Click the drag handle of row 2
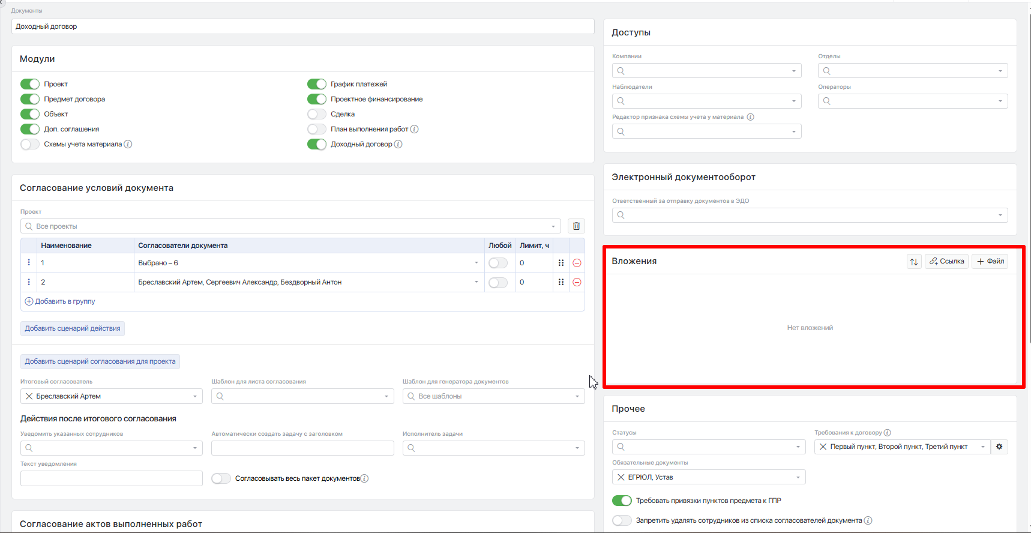The width and height of the screenshot is (1031, 533). pyautogui.click(x=561, y=282)
